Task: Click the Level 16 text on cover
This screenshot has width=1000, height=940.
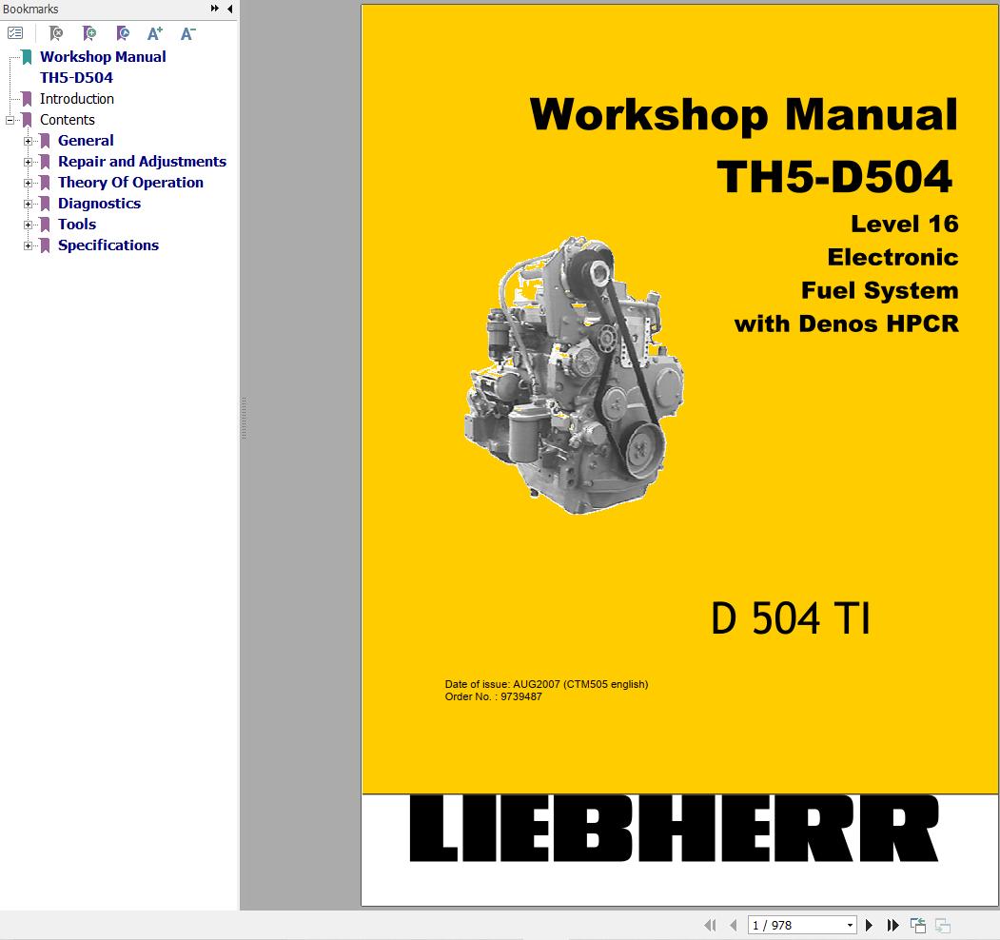Action: pos(904,224)
